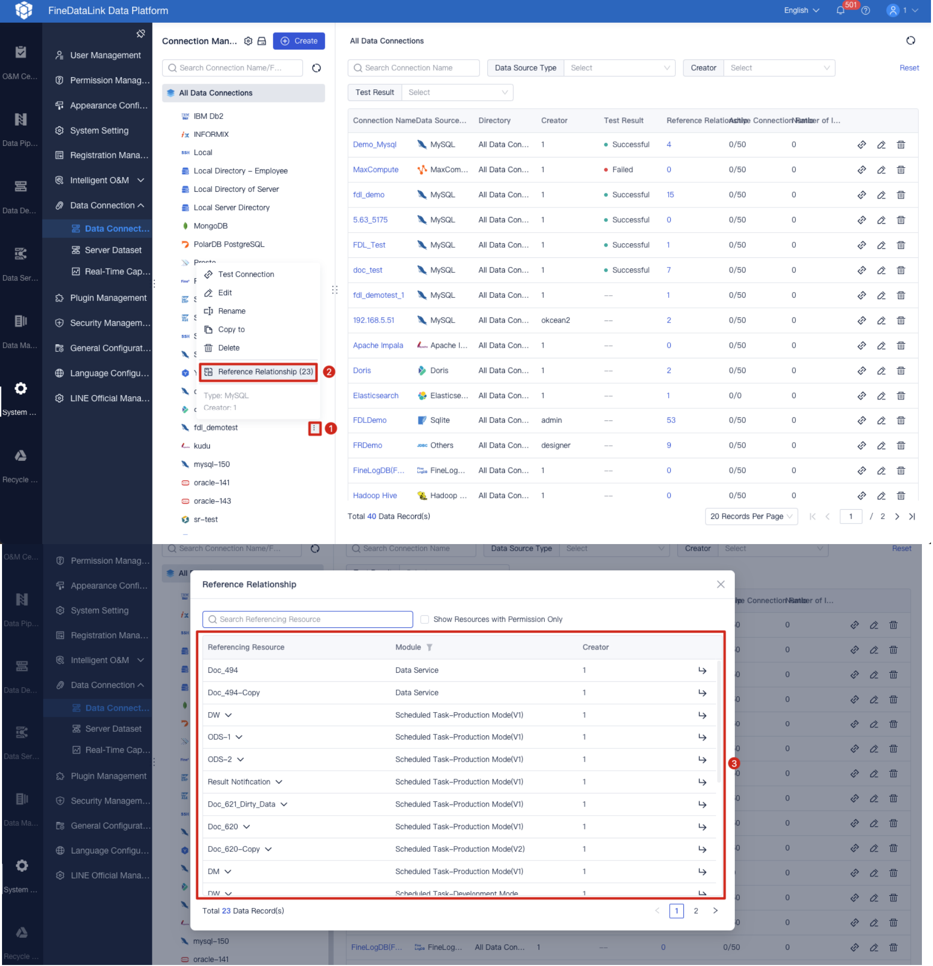The image size is (933, 966).
Task: Test connection for the Demo_Mysql row
Action: point(861,145)
